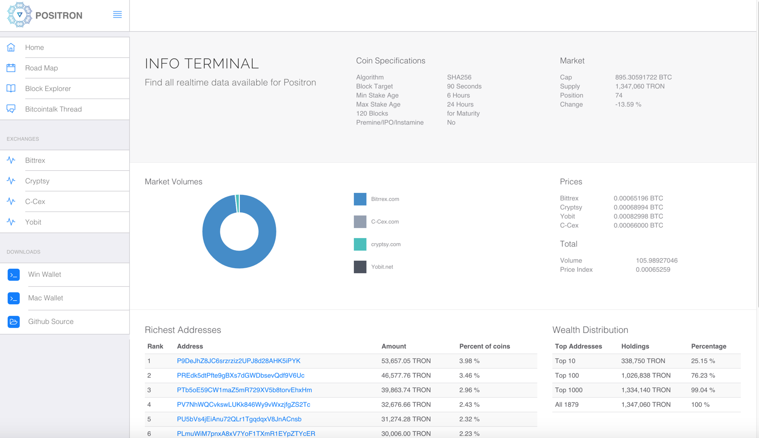
Task: Click the C-Cex.com legend label
Action: point(385,222)
